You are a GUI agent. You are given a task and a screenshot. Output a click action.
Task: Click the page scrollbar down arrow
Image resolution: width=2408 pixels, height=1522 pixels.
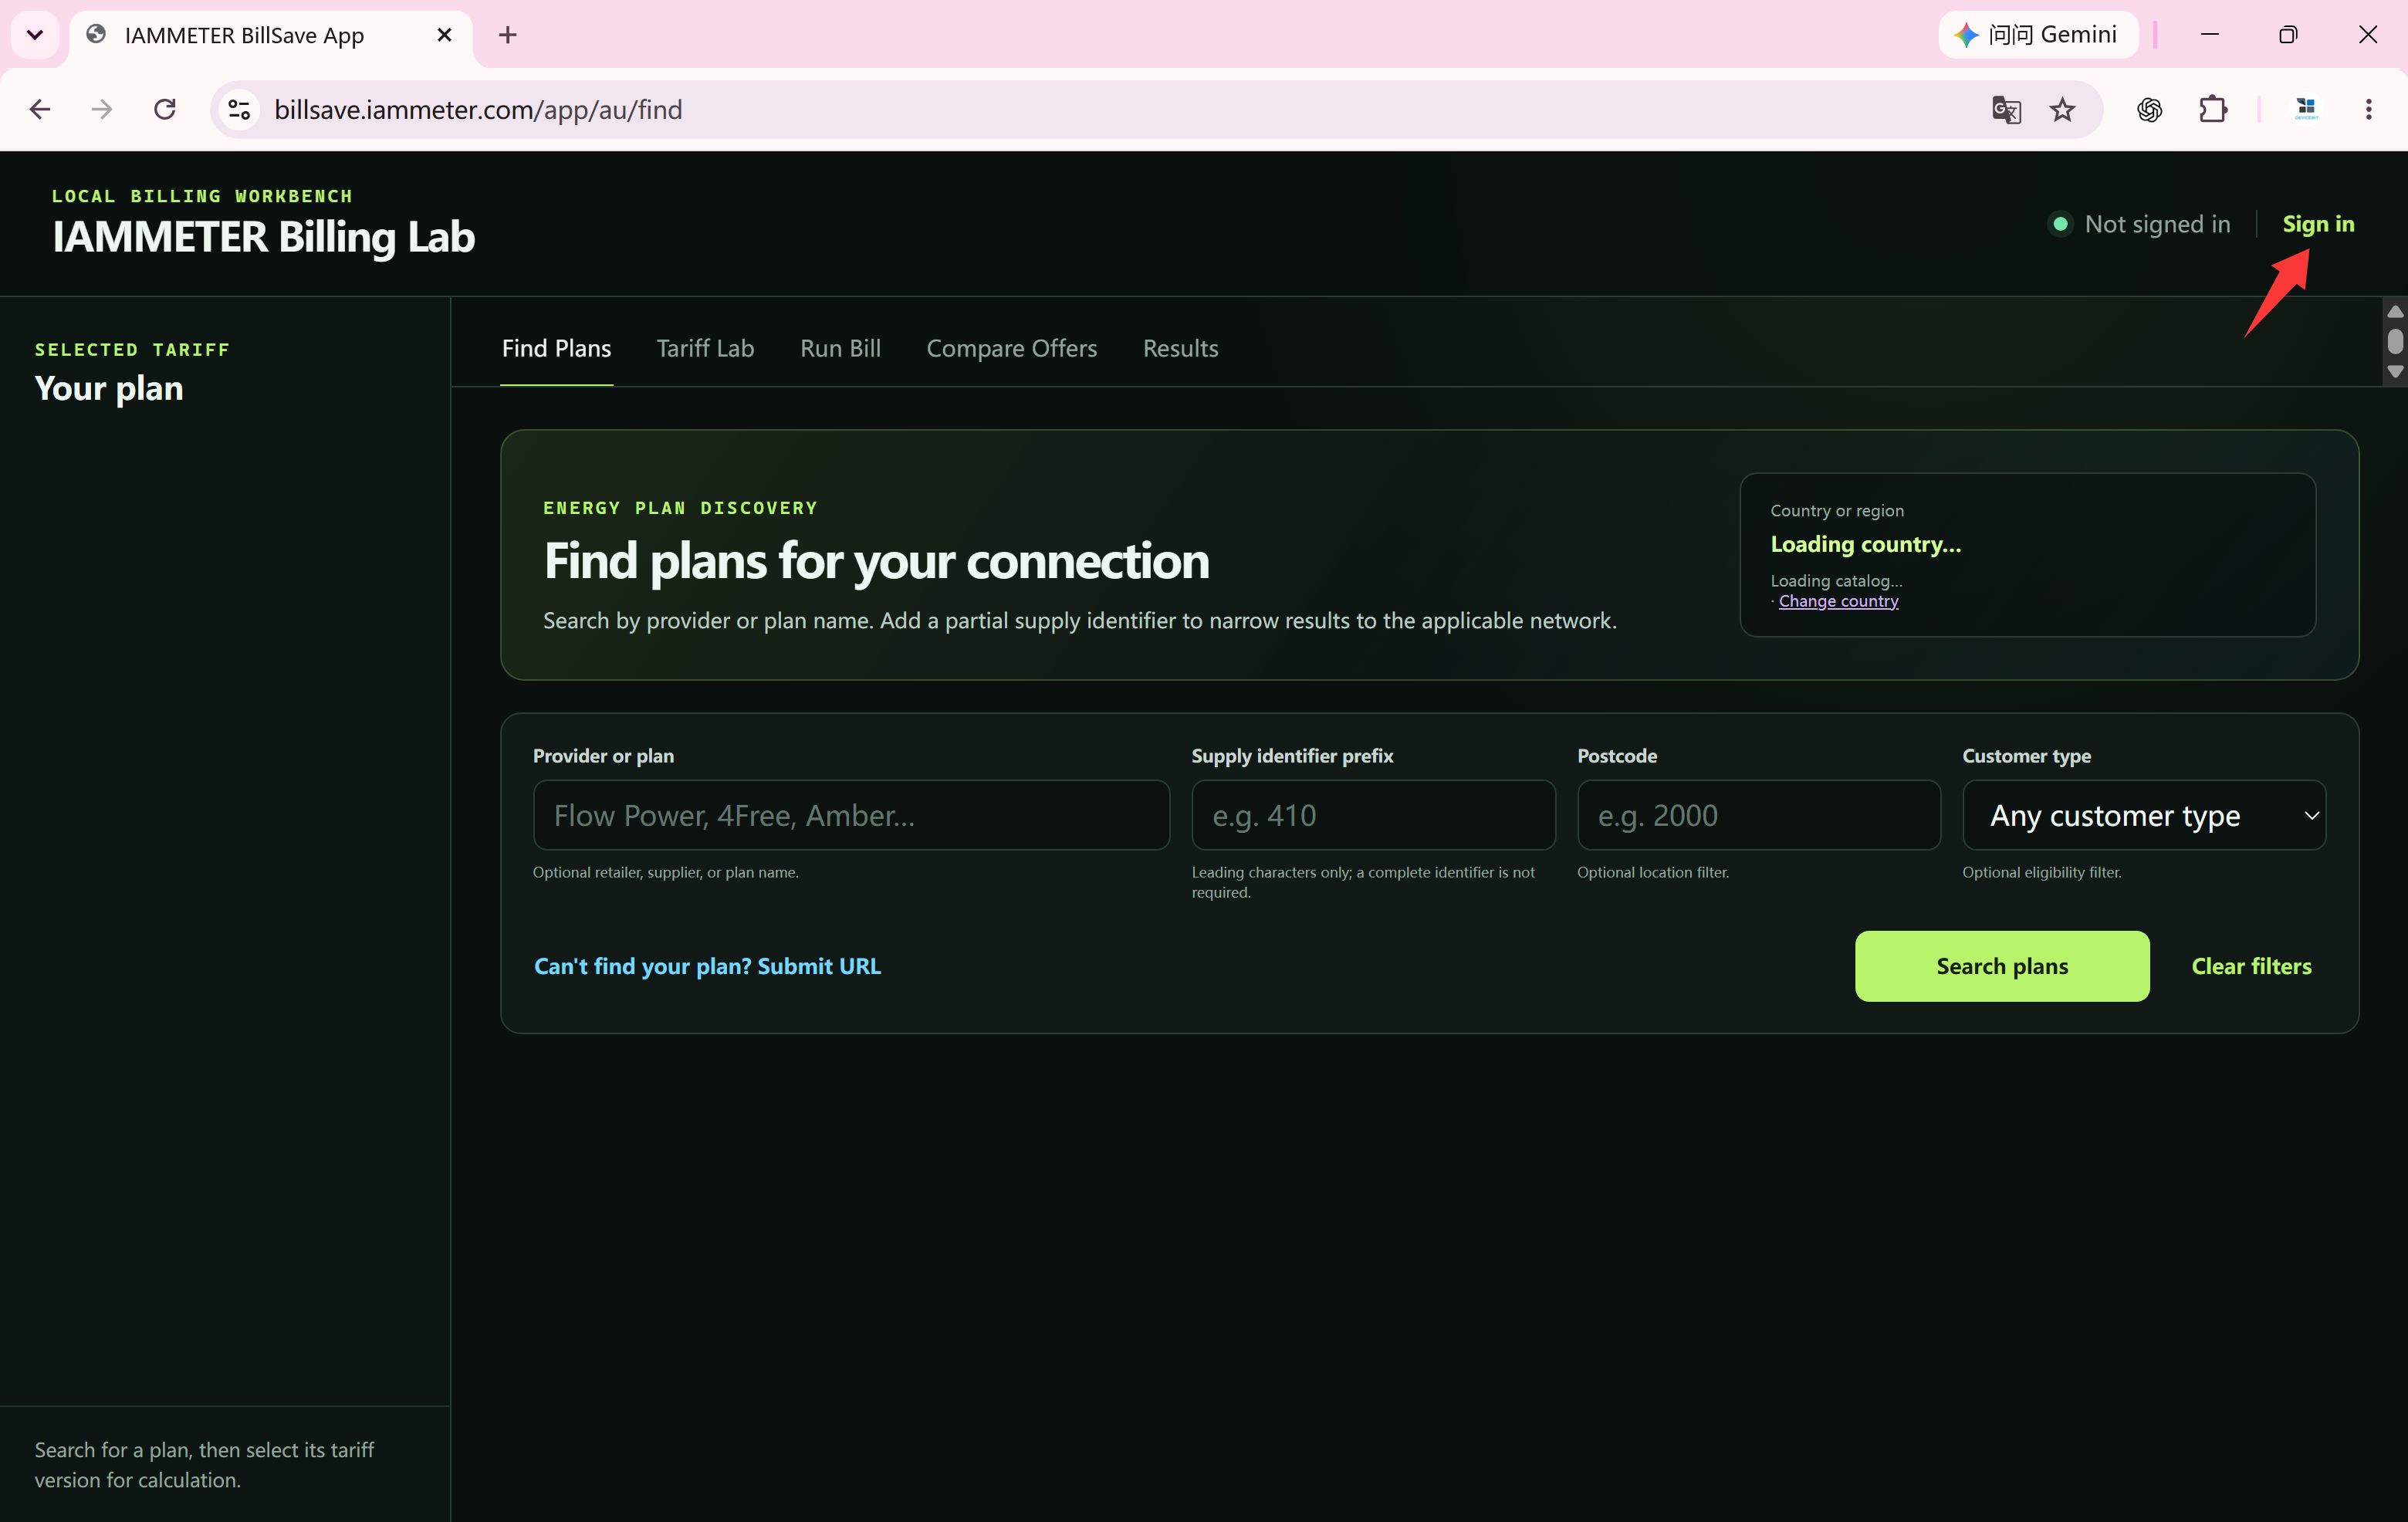tap(2395, 372)
